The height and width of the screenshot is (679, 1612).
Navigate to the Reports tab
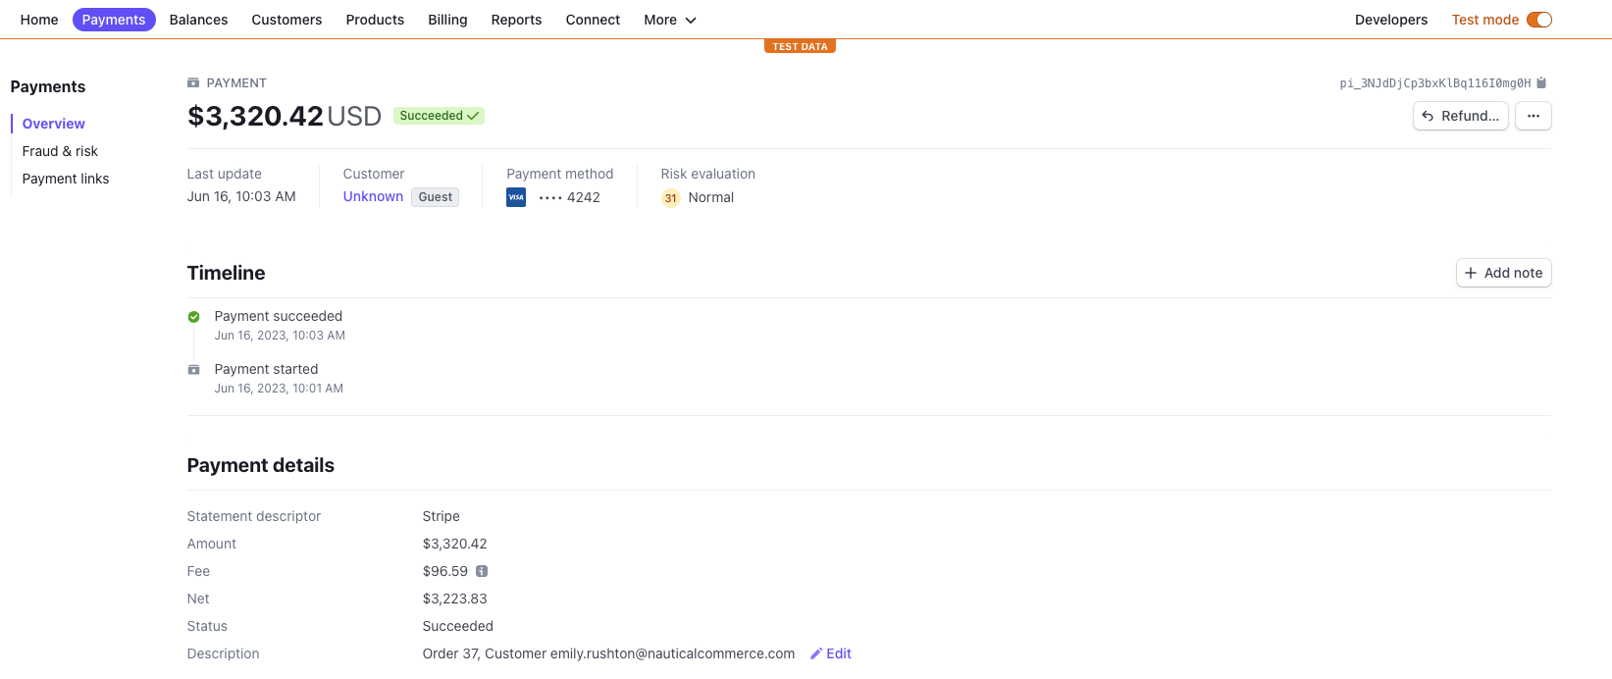pos(516,20)
